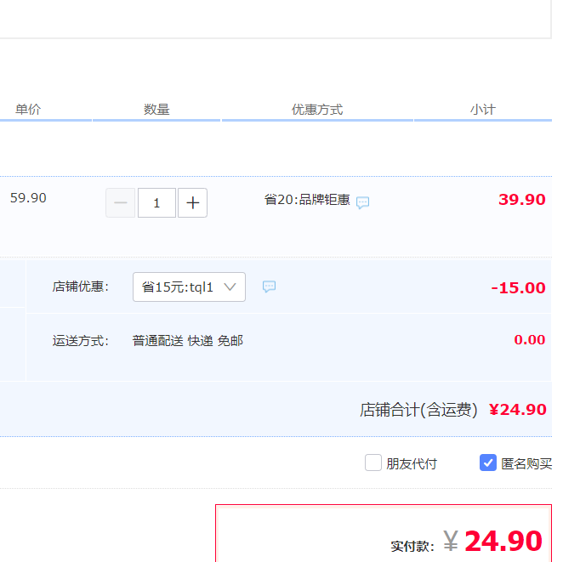The width and height of the screenshot is (563, 562).
Task: Enable the 朋友代付 checkbox
Action: (373, 463)
